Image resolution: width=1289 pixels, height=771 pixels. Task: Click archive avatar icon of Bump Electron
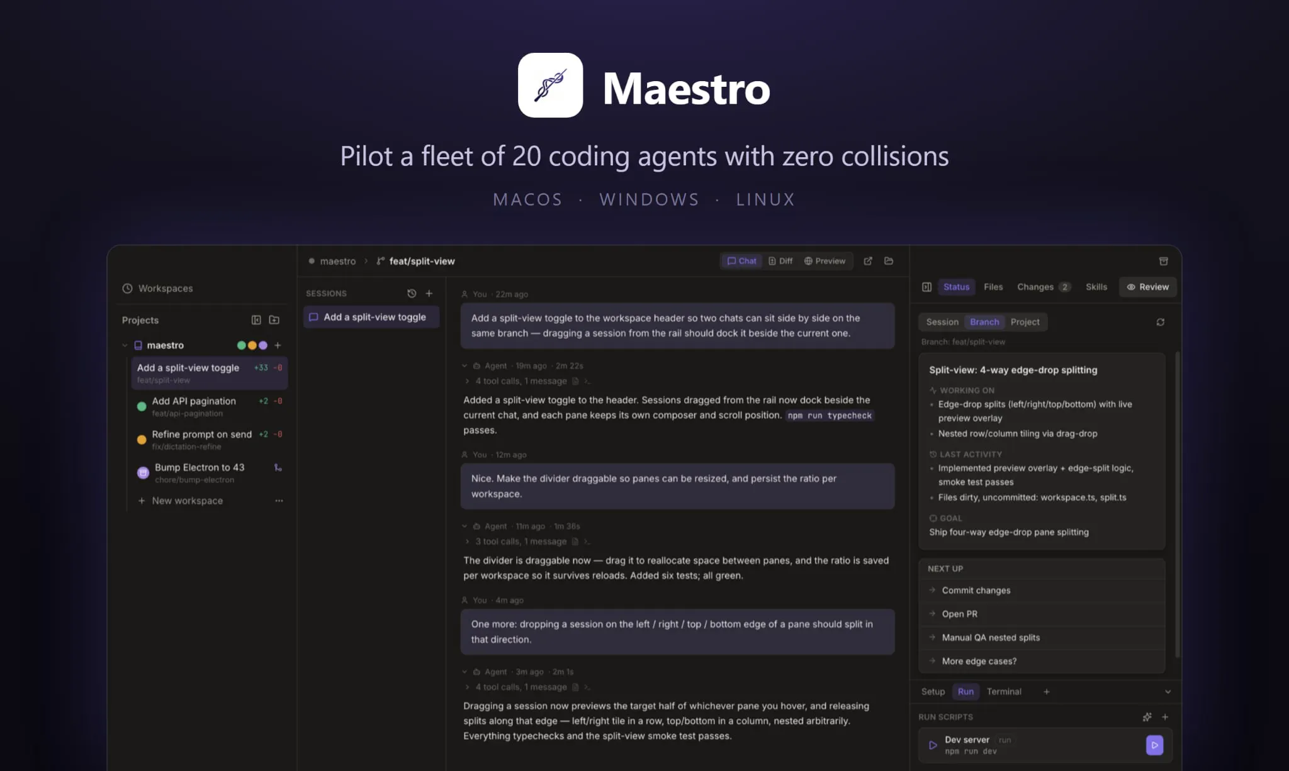click(x=143, y=472)
